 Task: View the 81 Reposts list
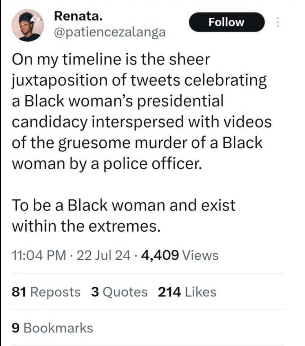pyautogui.click(x=46, y=292)
